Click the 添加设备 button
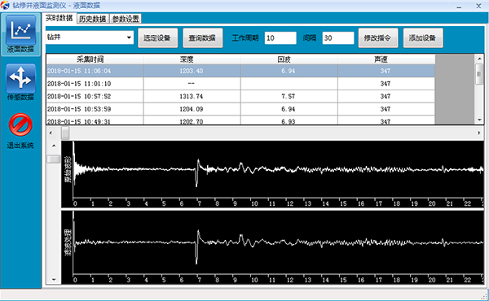 tap(423, 38)
